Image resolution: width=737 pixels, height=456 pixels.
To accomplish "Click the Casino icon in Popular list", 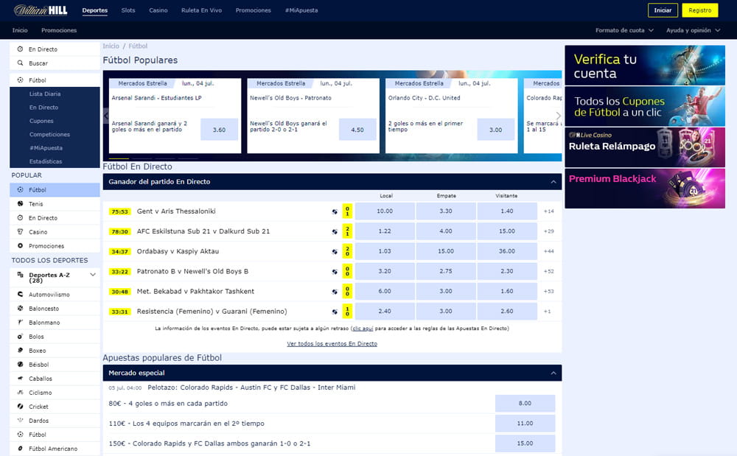I will click(20, 231).
